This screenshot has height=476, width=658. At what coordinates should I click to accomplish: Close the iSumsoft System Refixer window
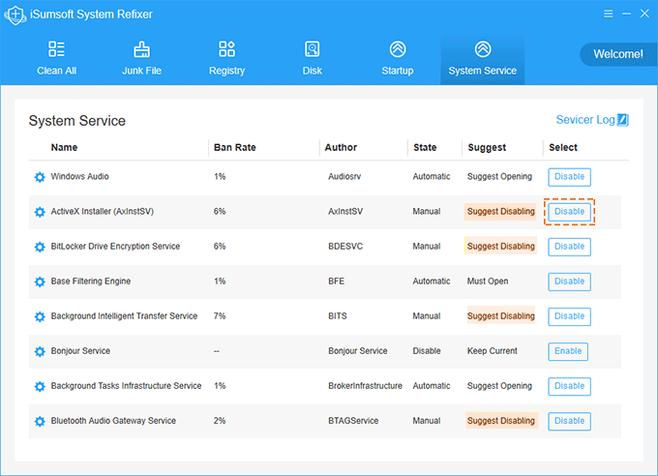(x=644, y=14)
